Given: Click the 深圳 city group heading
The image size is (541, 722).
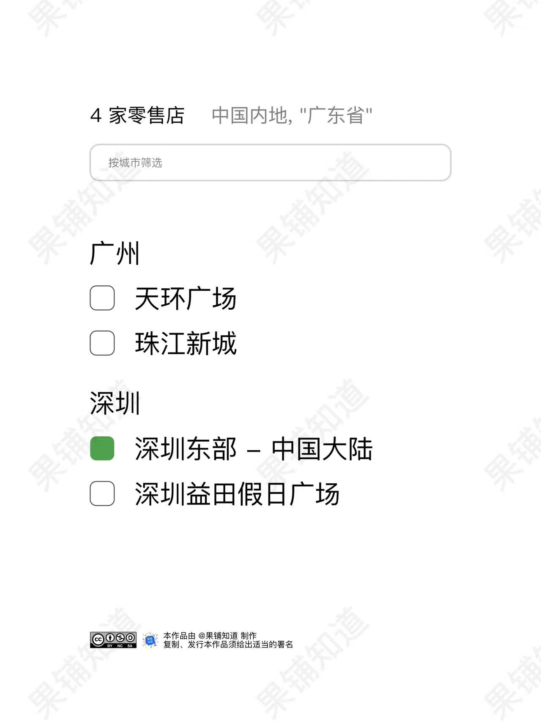Looking at the screenshot, I should pyautogui.click(x=115, y=403).
